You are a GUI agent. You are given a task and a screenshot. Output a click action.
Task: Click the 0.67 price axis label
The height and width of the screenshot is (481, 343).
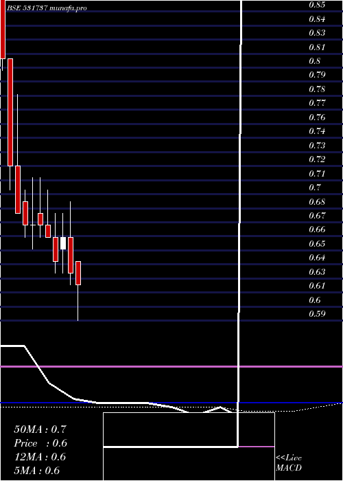tap(317, 215)
